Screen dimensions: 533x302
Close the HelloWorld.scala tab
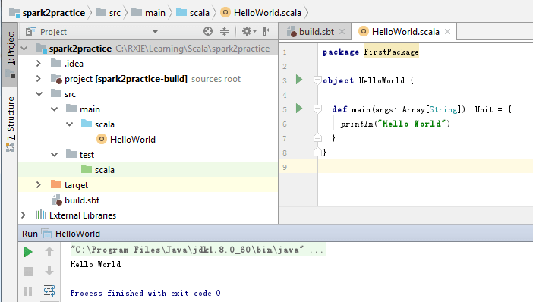click(448, 32)
